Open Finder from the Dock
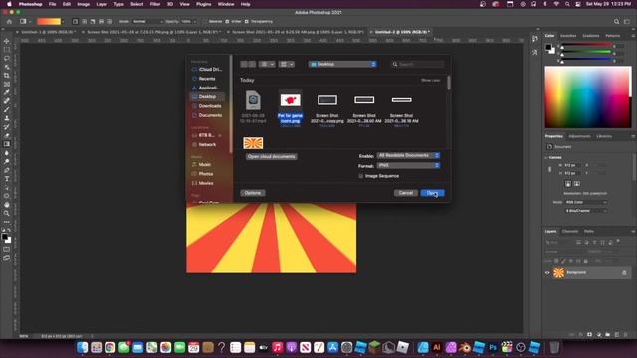 tap(82, 347)
